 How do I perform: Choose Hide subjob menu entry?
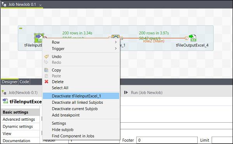pyautogui.click(x=81, y=130)
